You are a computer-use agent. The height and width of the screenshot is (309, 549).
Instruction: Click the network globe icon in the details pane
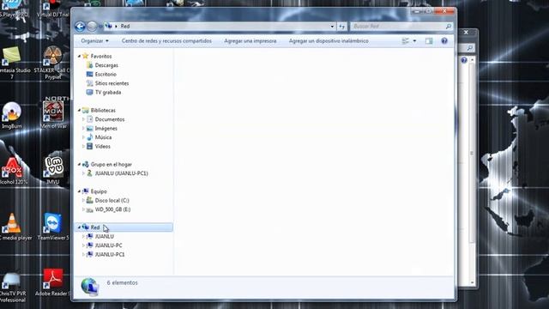coord(90,287)
